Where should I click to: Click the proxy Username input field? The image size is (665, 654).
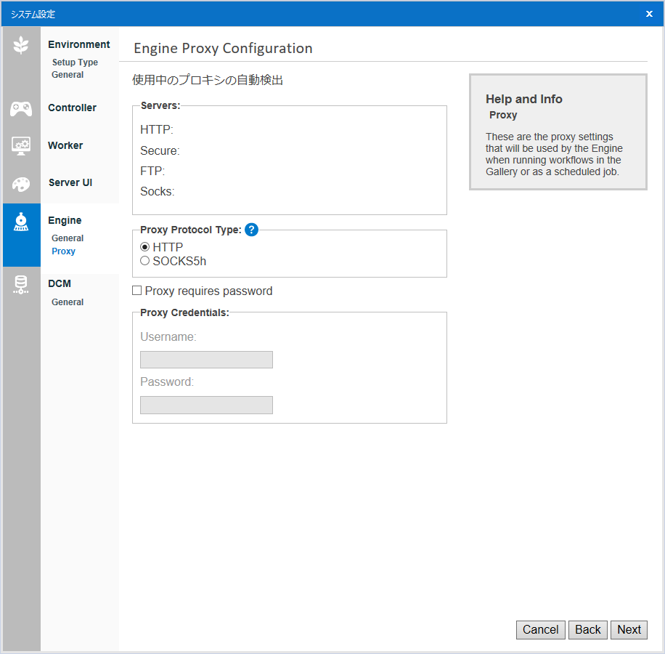tap(206, 360)
